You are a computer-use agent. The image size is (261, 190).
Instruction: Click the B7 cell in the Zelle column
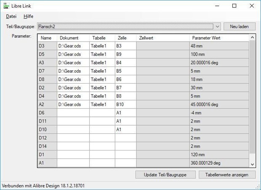126,87
